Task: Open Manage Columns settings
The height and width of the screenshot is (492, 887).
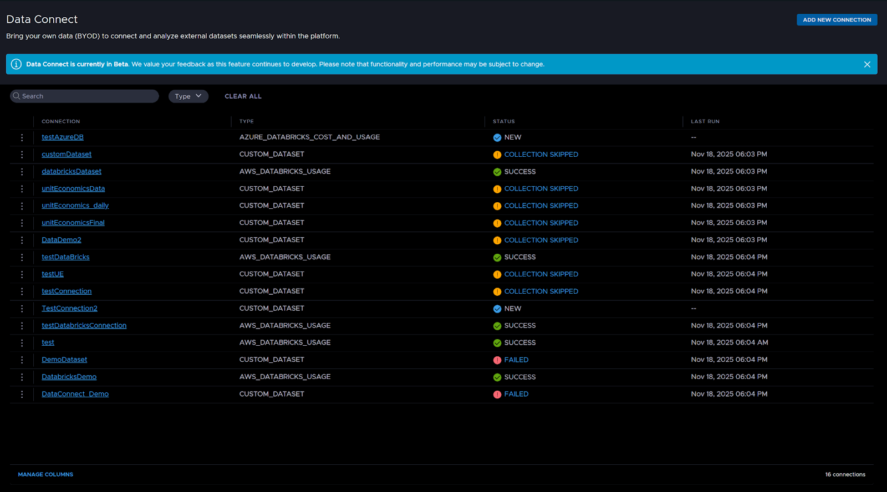Action: 45,474
